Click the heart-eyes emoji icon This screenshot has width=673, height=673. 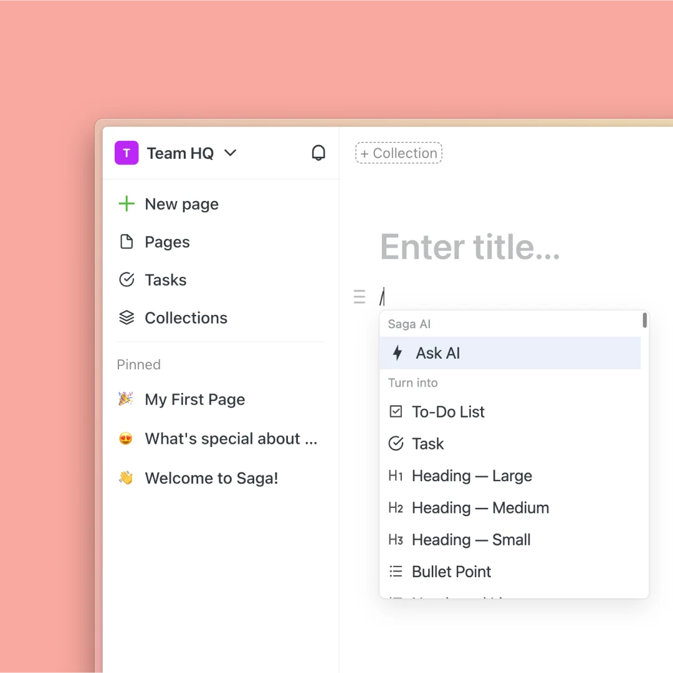click(125, 439)
